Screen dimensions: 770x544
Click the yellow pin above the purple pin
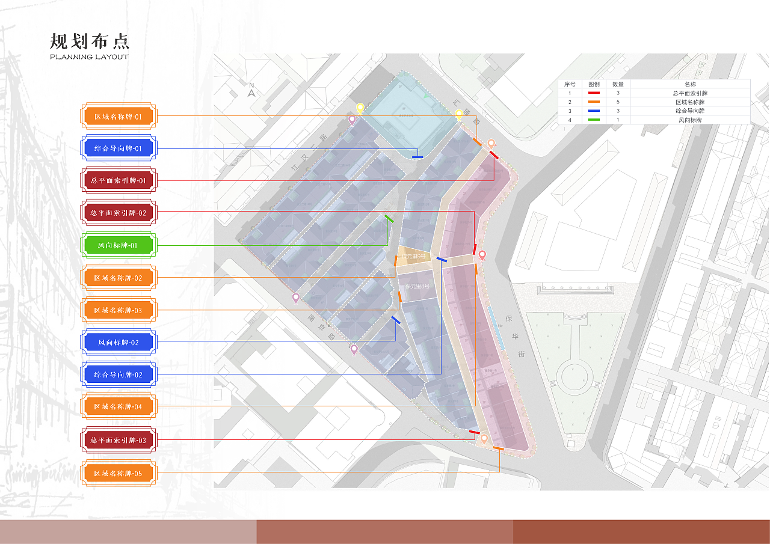[360, 108]
